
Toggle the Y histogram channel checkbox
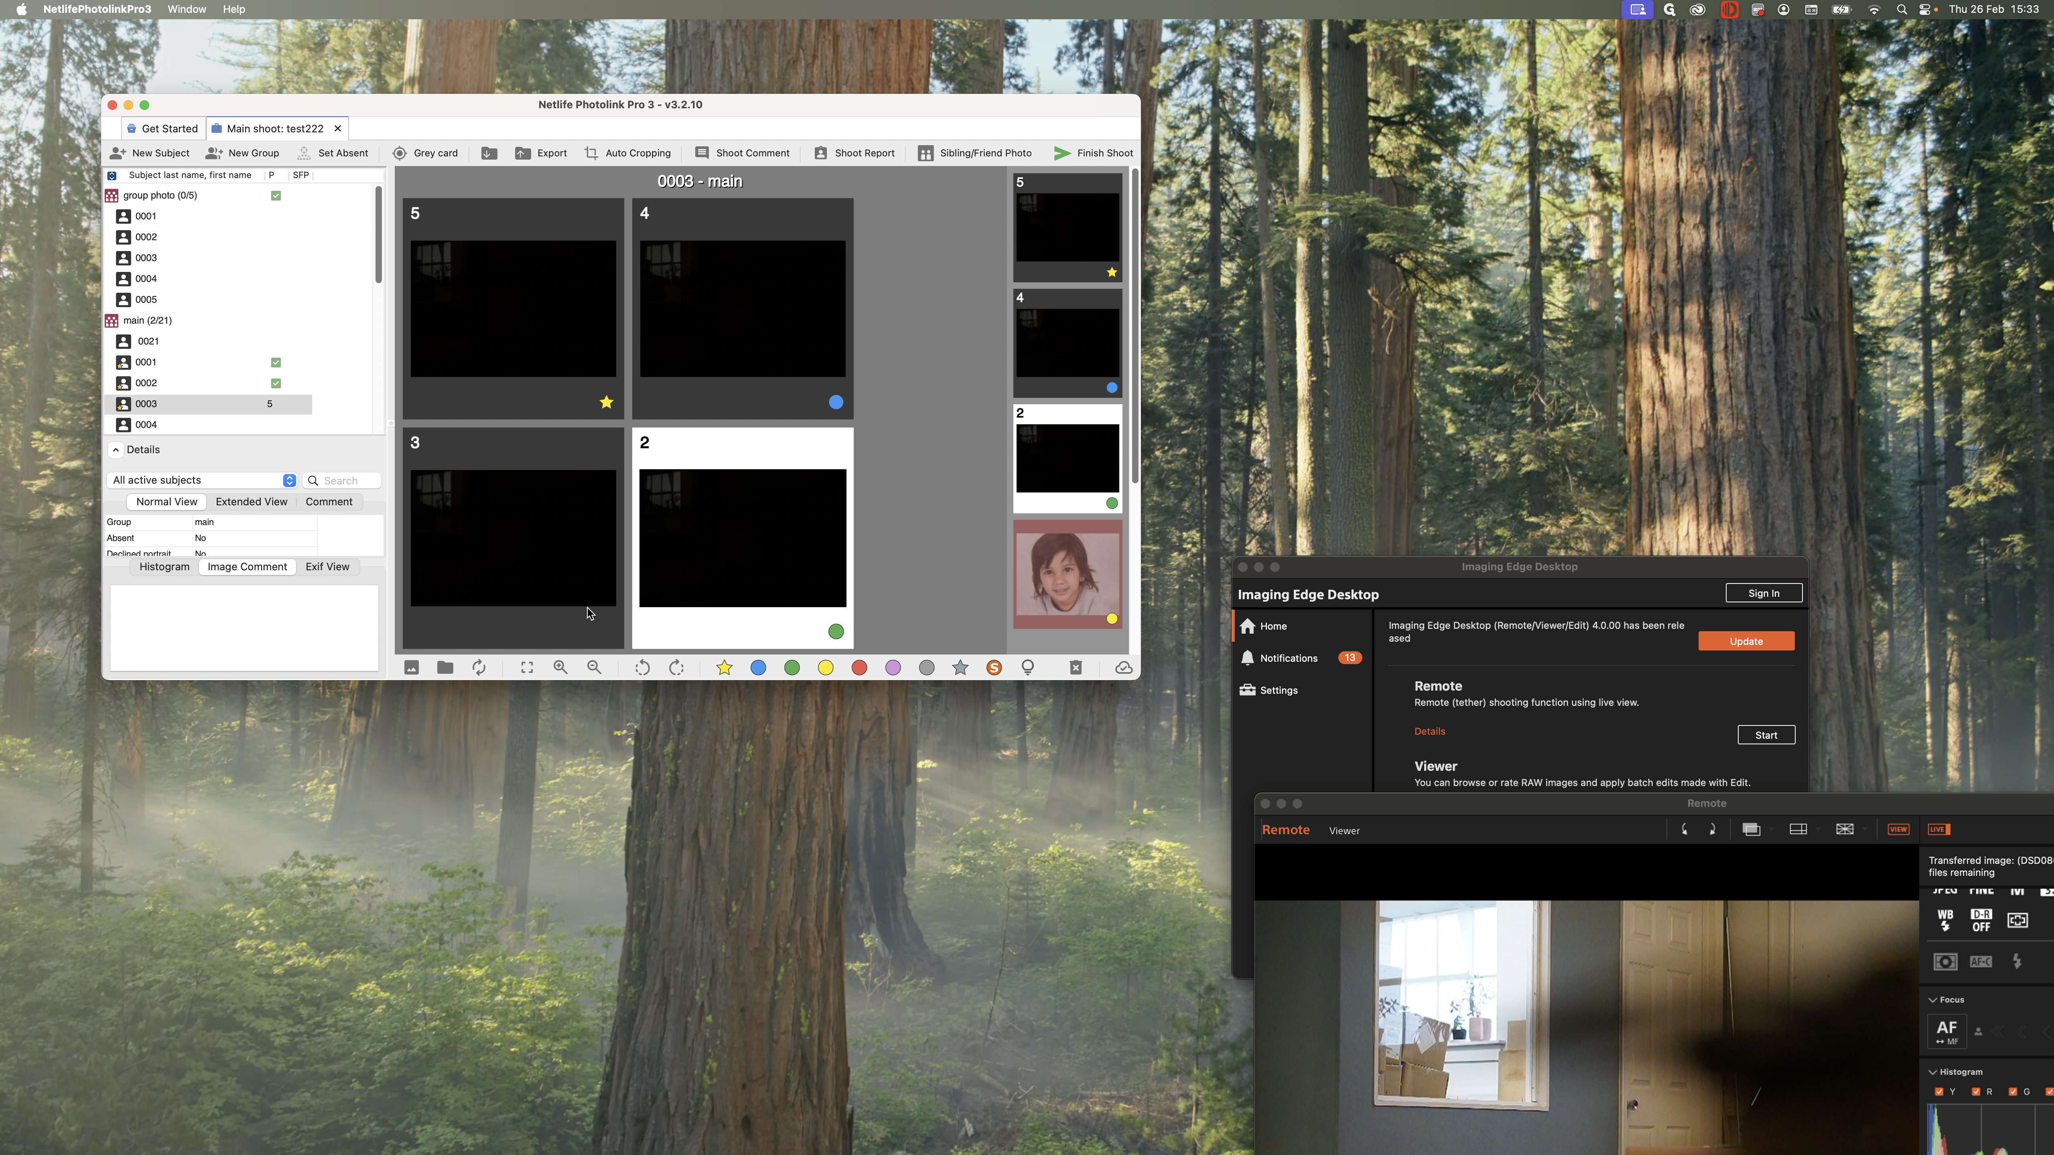tap(1939, 1092)
